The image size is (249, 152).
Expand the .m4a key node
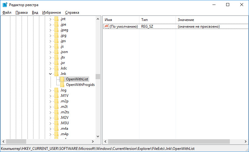50,129
